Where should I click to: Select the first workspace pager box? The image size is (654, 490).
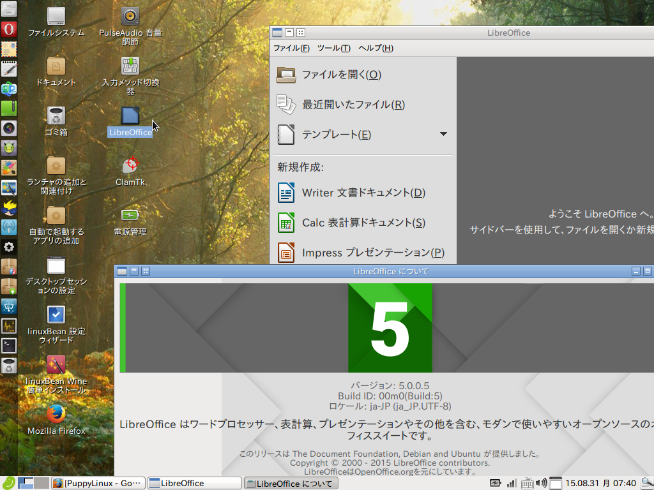click(26, 483)
